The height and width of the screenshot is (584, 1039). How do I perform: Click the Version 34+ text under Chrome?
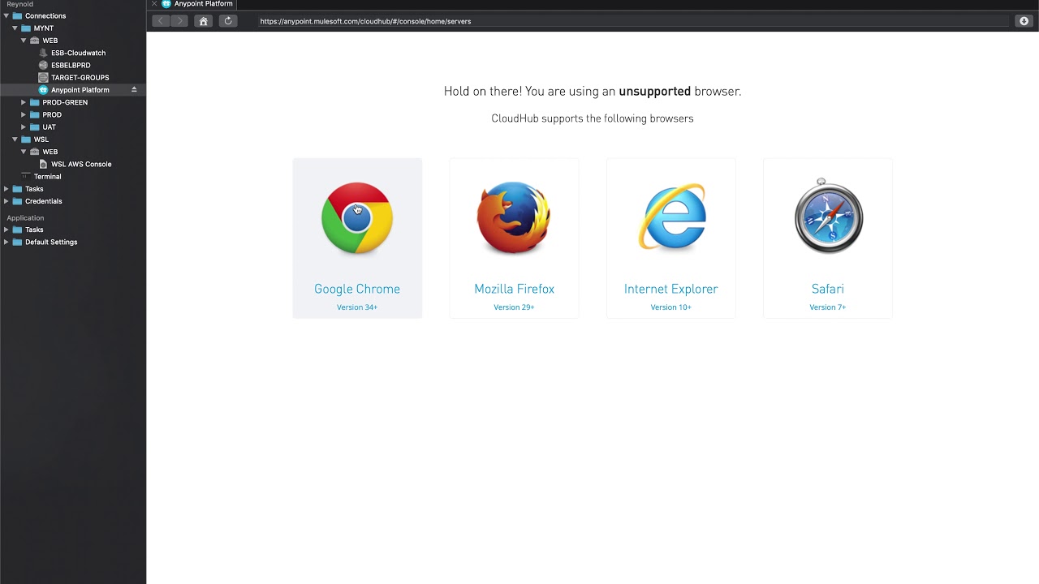357,307
